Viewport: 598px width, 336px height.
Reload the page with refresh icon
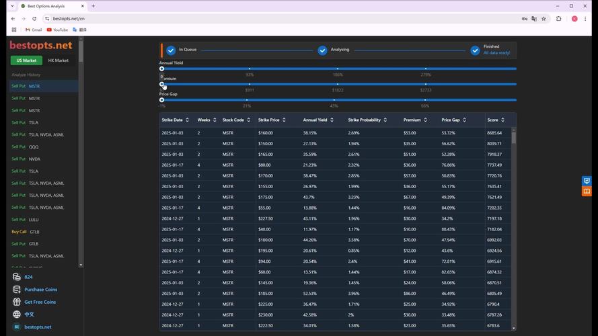pyautogui.click(x=34, y=19)
